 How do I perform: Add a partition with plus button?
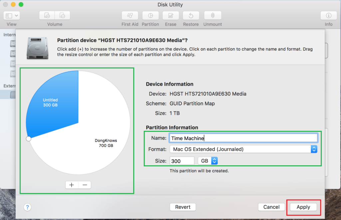click(72, 185)
